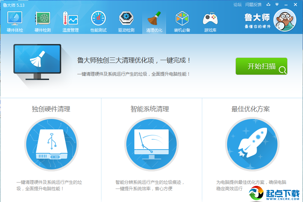Screen dimensions: 303x202
Task: Open the 硬件检测 hardware detection section
Action: (x=43, y=22)
